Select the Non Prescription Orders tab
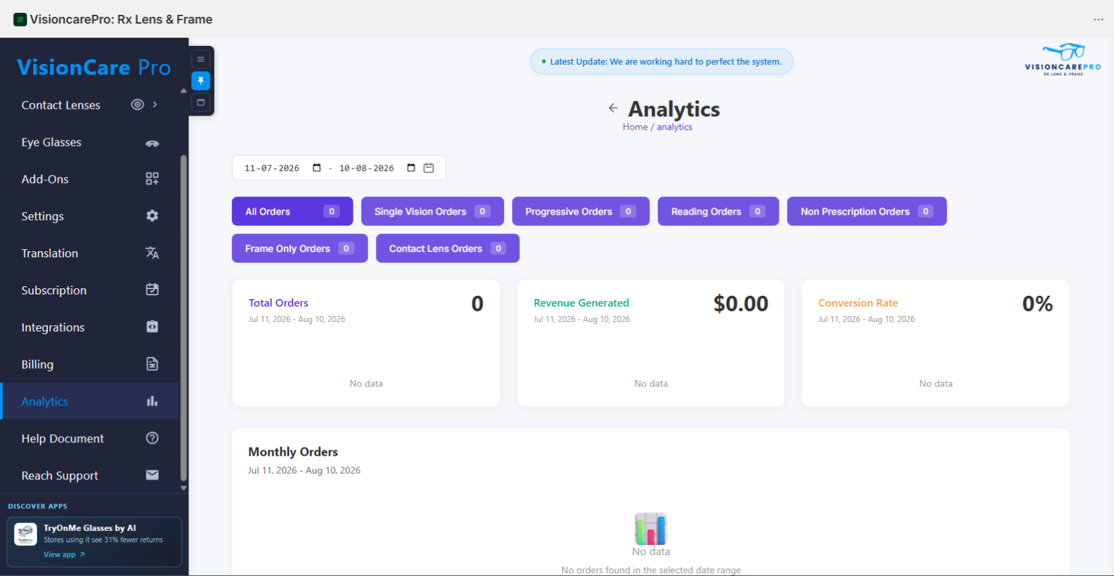 (867, 211)
